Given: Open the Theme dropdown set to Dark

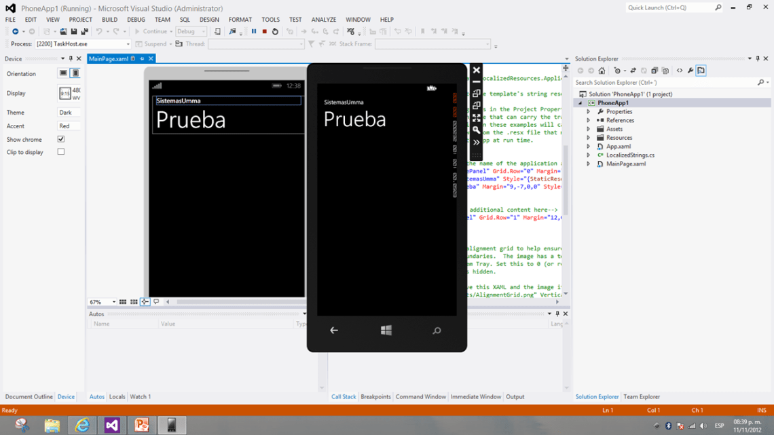Looking at the screenshot, I should [69, 113].
